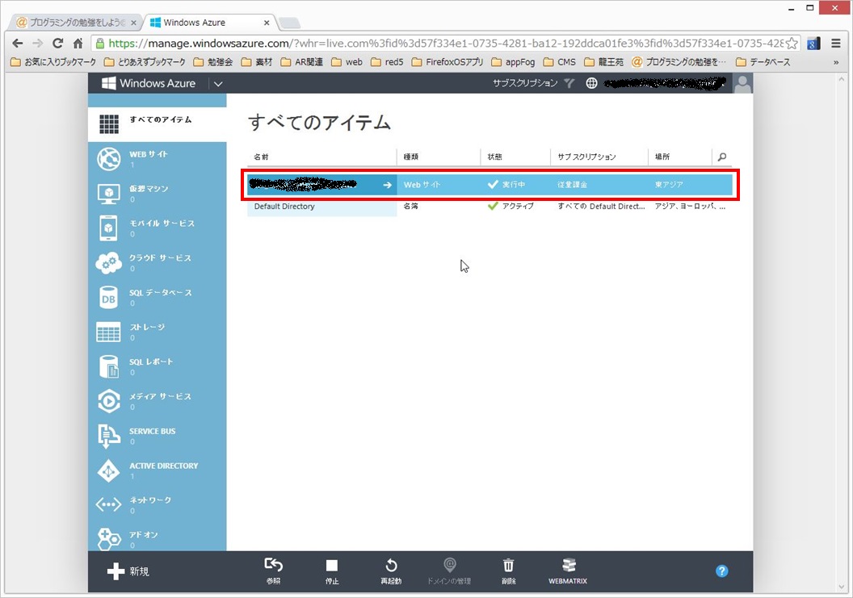Open the help question mark icon

tap(721, 571)
